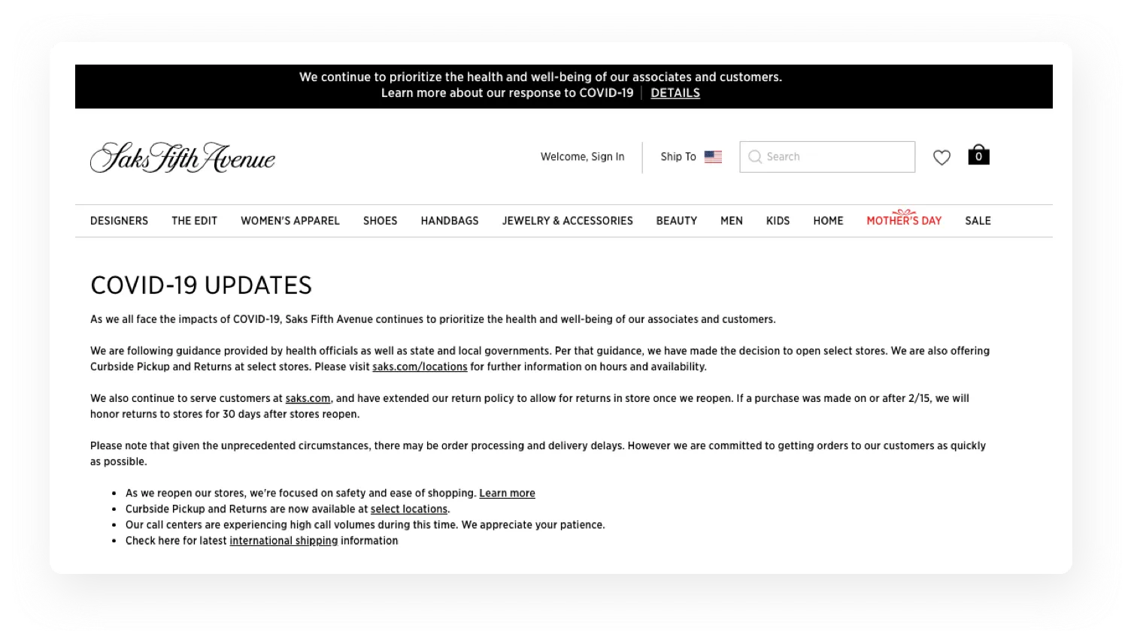Focus the Search input field

(x=827, y=157)
